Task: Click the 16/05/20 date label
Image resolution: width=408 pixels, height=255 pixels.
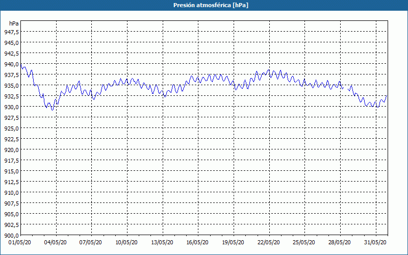Action: tap(197, 243)
